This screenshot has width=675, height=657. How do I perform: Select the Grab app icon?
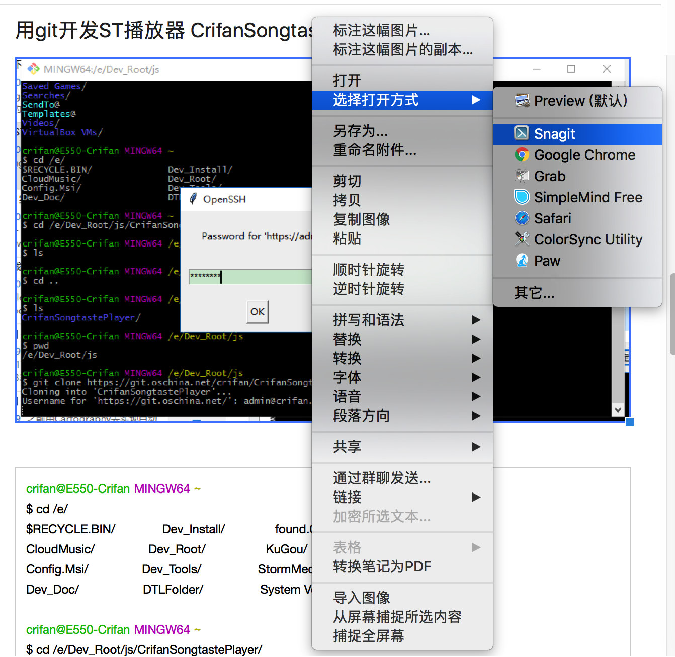(522, 176)
